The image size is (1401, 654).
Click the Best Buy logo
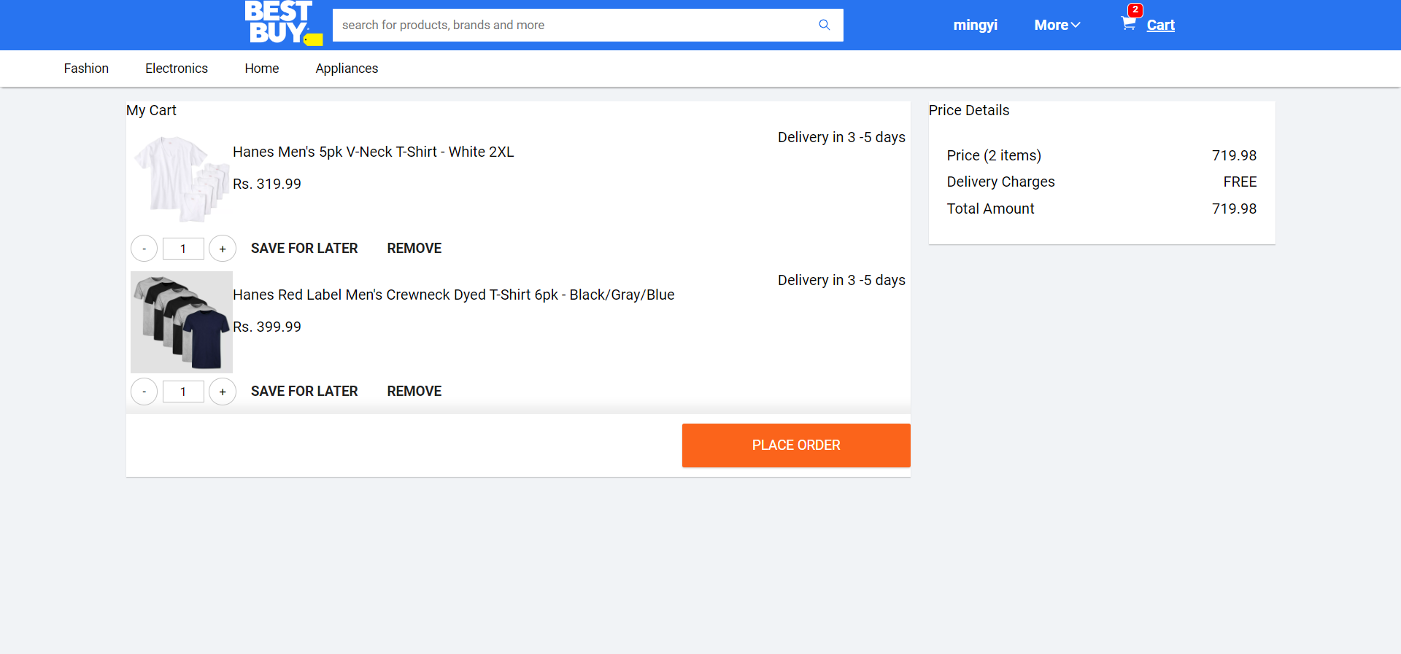click(282, 24)
